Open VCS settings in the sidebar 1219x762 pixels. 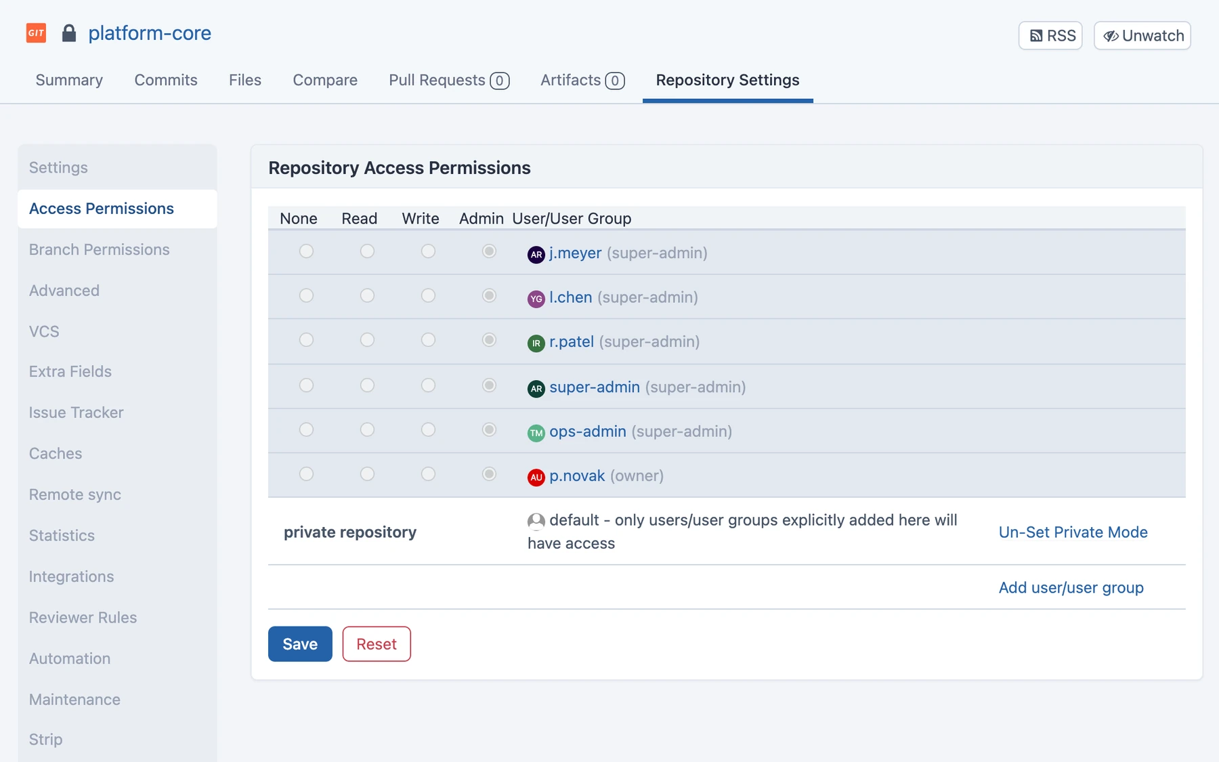click(x=117, y=331)
